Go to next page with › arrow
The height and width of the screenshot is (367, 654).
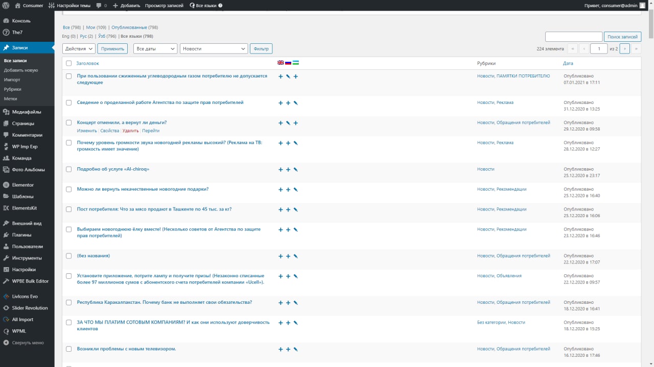624,48
